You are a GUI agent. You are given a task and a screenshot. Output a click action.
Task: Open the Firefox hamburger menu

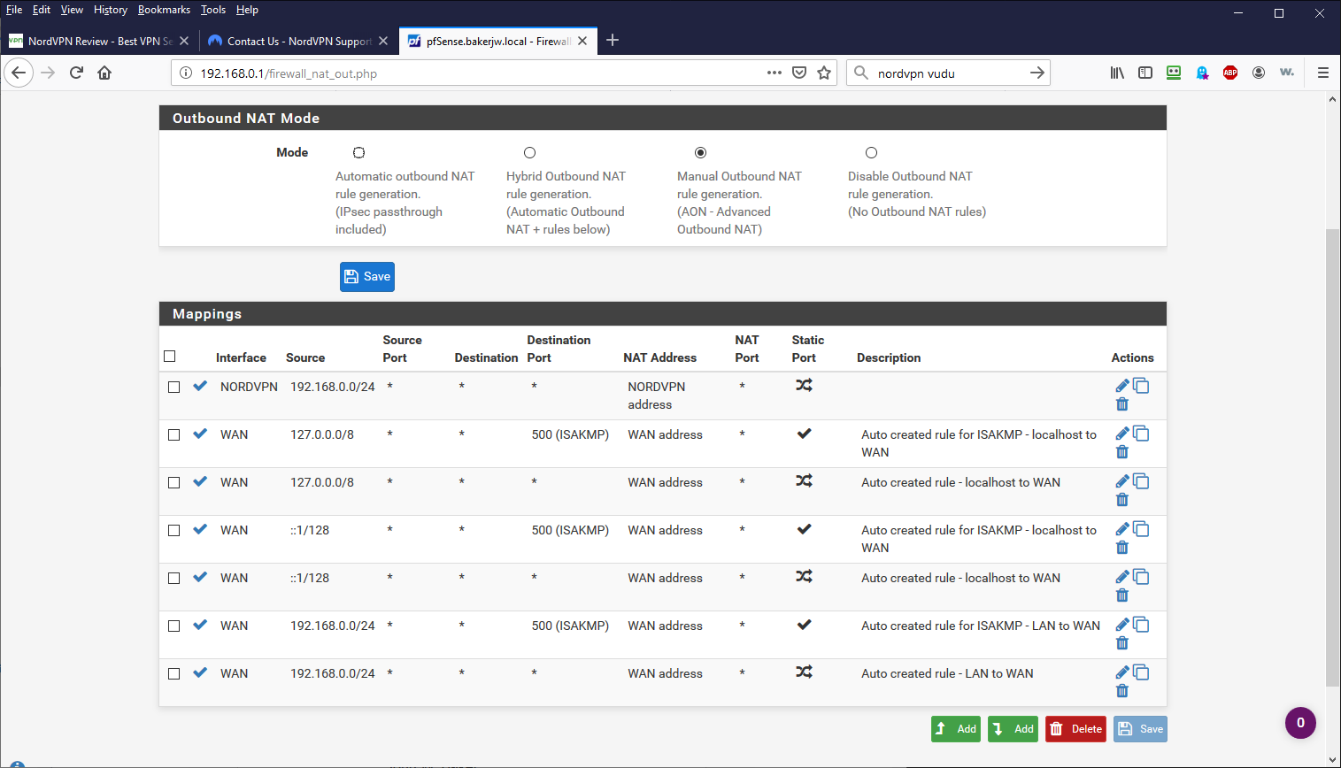[x=1323, y=73]
